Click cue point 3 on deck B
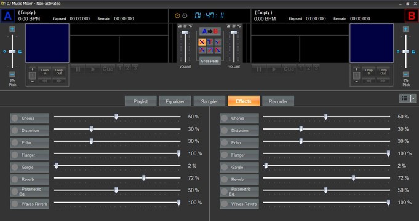Image resolution: width=419 pixels, height=221 pixels. pyautogui.click(x=316, y=68)
